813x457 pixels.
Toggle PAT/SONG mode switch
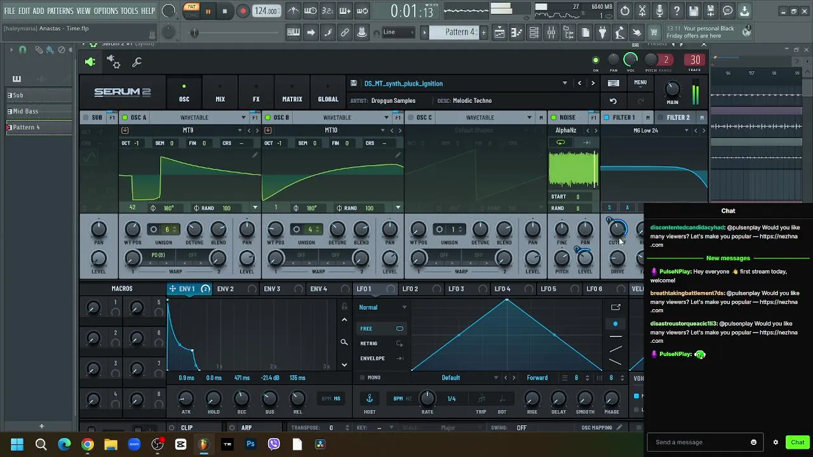point(191,11)
